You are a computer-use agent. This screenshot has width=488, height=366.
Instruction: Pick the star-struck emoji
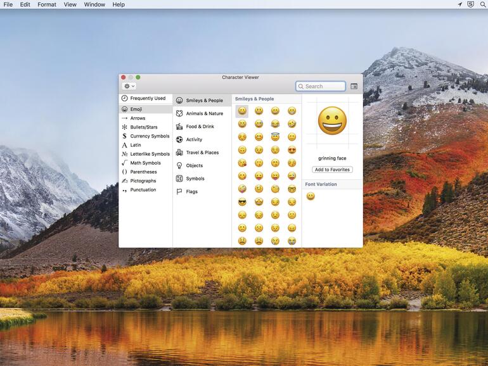point(259,202)
